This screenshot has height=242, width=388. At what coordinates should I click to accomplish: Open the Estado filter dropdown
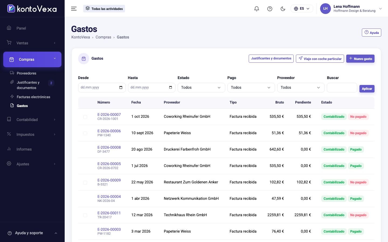coord(201,88)
